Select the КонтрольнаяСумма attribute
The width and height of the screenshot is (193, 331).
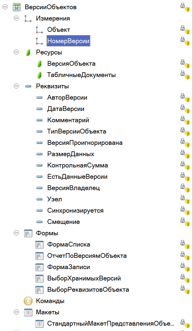[78, 165]
